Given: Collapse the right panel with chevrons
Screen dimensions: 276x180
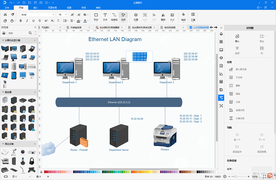Looking at the screenshot, I should (221, 28).
